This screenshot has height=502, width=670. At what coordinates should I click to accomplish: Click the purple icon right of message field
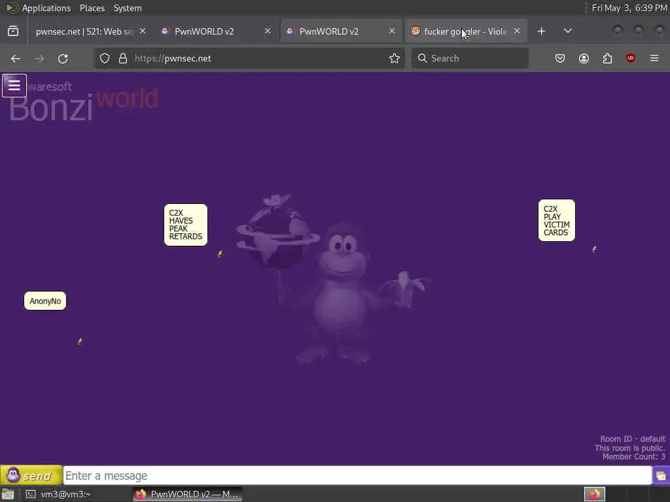point(661,476)
